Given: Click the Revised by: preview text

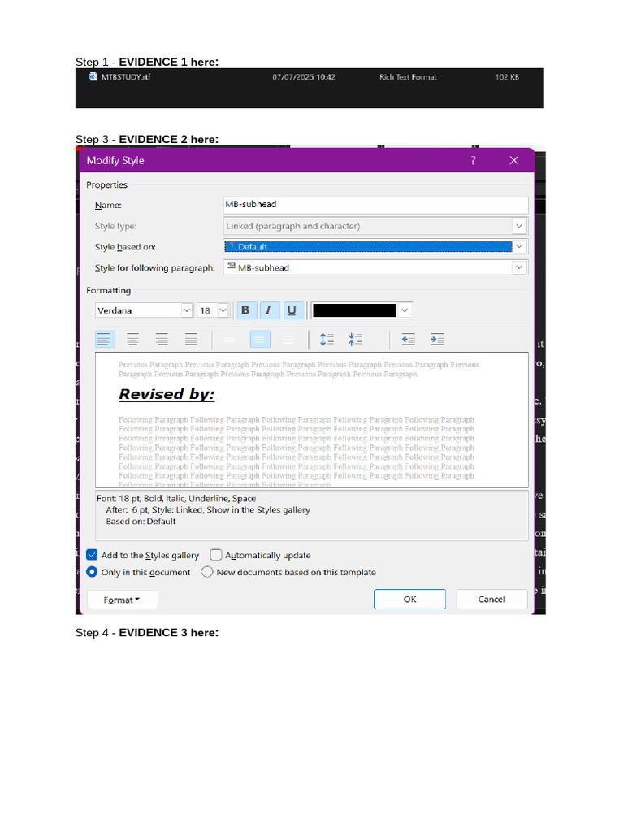Looking at the screenshot, I should tap(167, 394).
